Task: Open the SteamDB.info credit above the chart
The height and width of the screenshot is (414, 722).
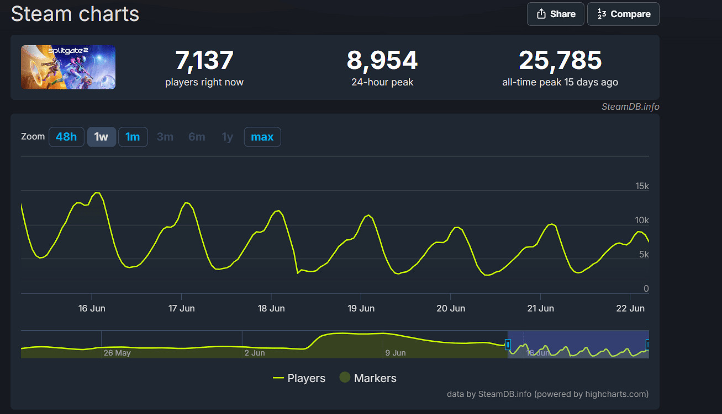Action: click(630, 107)
